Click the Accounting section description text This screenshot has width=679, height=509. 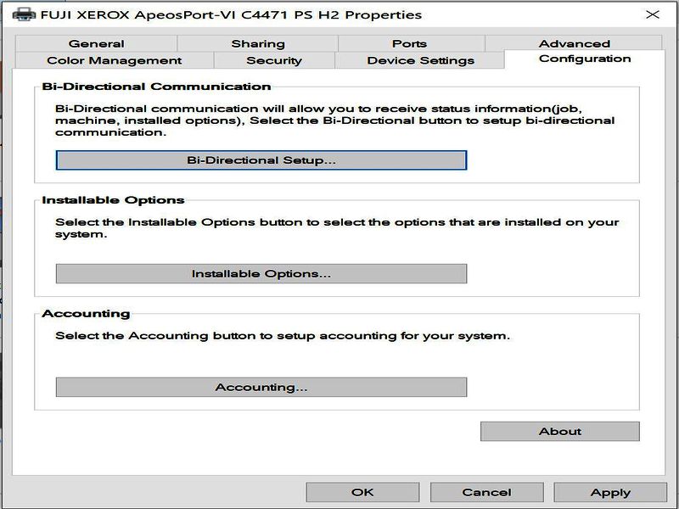click(x=283, y=336)
